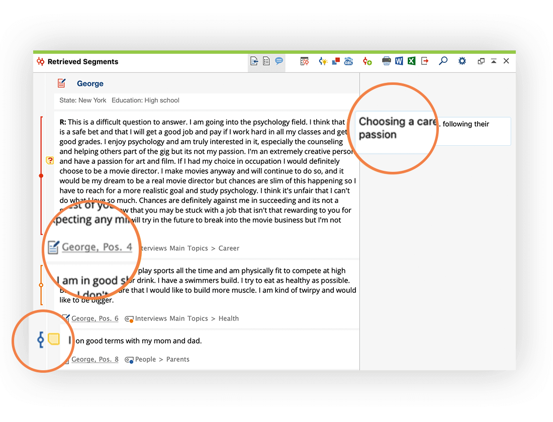Open overview table of retrieved segments
553x422 pixels.
304,61
